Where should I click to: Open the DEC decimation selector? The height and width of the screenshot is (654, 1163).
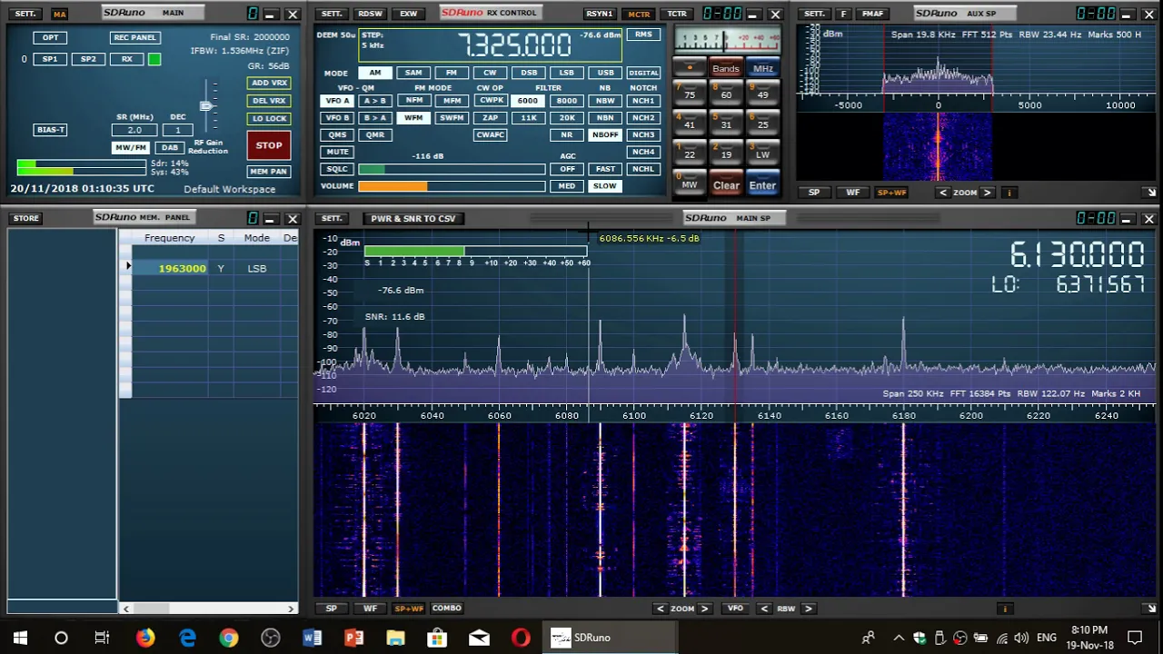point(178,130)
